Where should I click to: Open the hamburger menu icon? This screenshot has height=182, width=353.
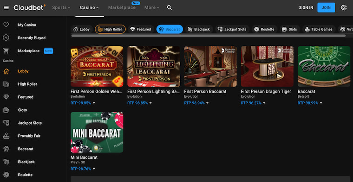[7, 7]
